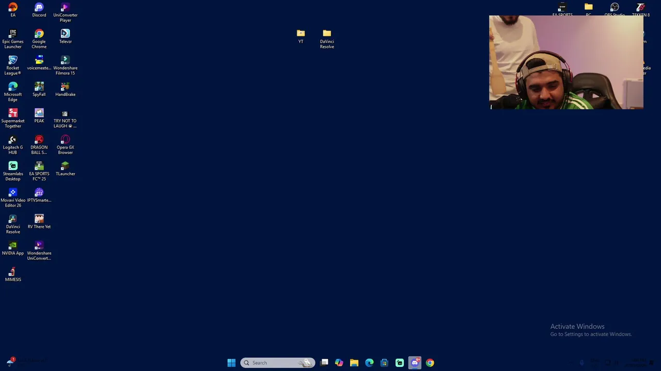
Task: Switch to Discord in the taskbar
Action: click(415, 363)
